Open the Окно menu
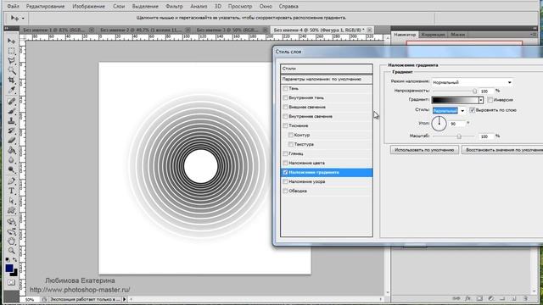 click(266, 6)
